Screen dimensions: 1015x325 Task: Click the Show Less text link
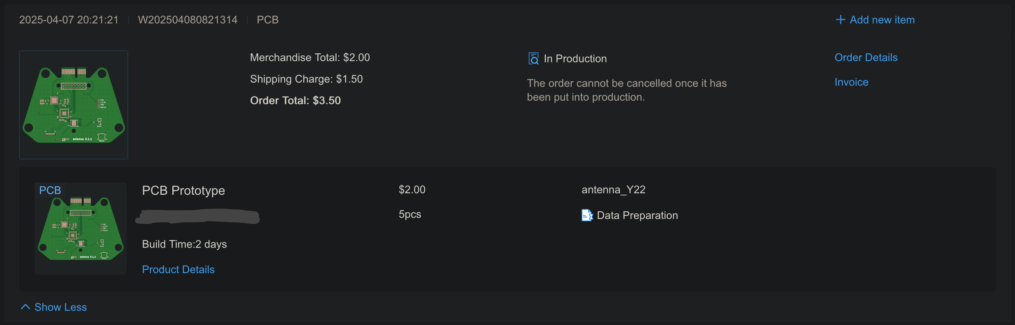(x=61, y=307)
